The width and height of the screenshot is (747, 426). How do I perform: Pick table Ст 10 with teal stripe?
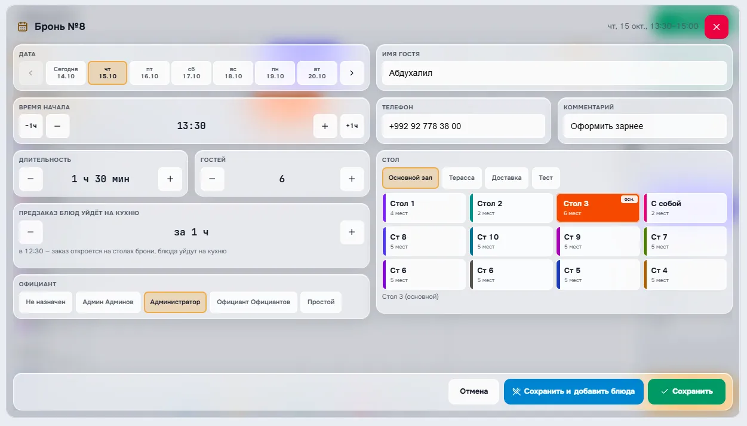click(x=511, y=241)
